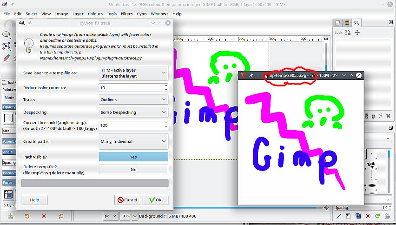Click the color count field showing 10
The width and height of the screenshot is (396, 225).
point(132,88)
